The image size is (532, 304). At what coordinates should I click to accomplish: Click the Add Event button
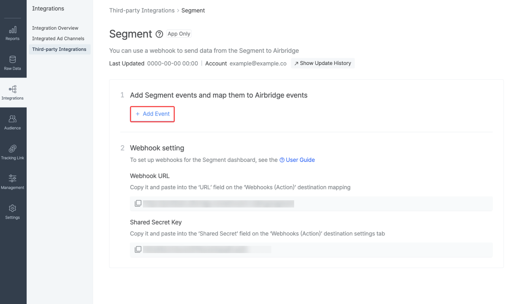[152, 114]
